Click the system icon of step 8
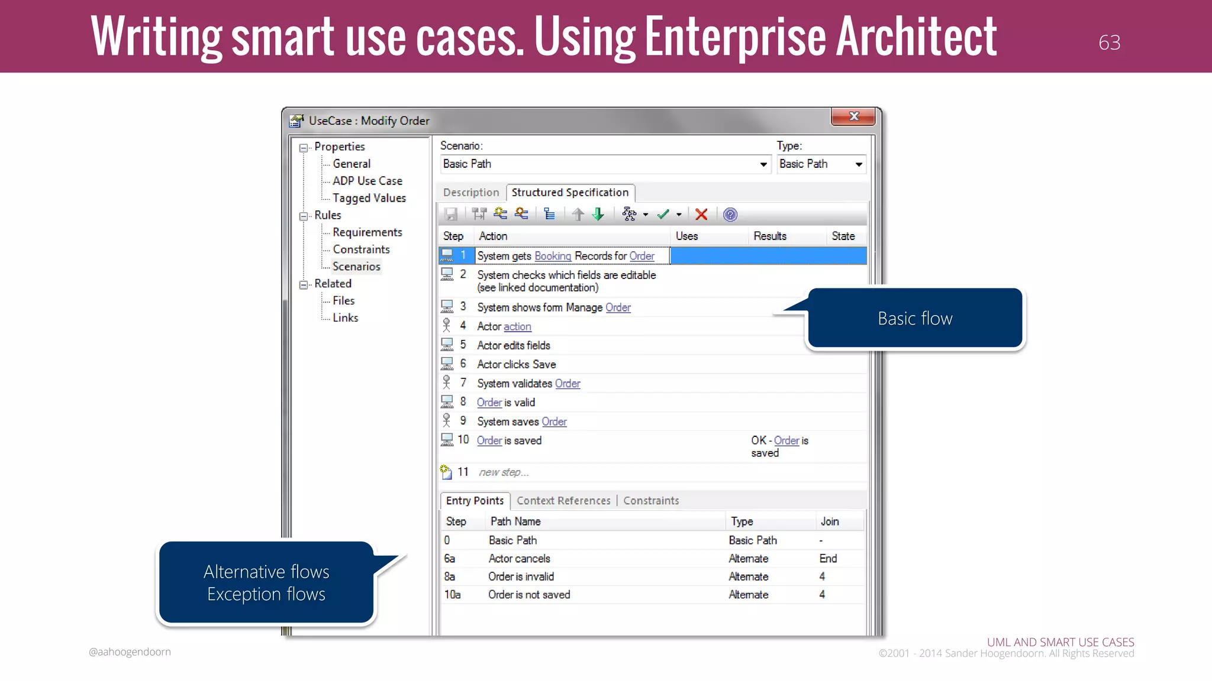The width and height of the screenshot is (1212, 681). (x=447, y=402)
